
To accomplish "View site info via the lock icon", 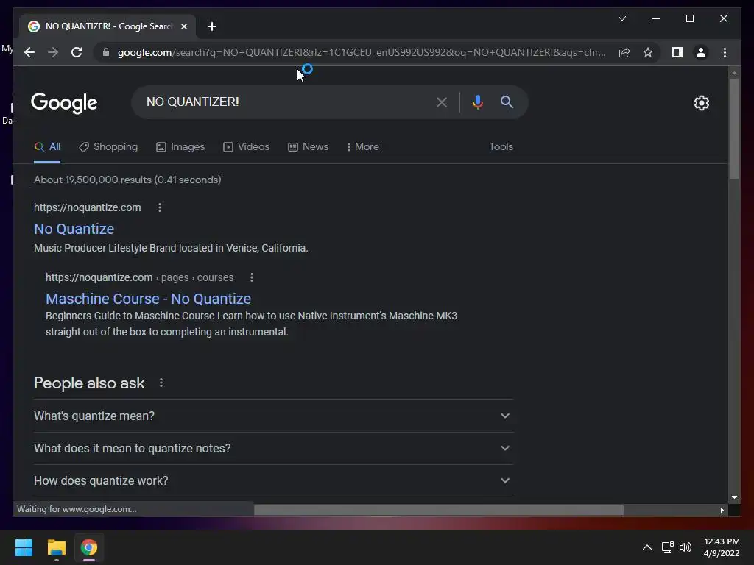I will 106,52.
